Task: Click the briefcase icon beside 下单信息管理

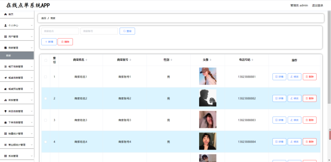Action: 5,123
